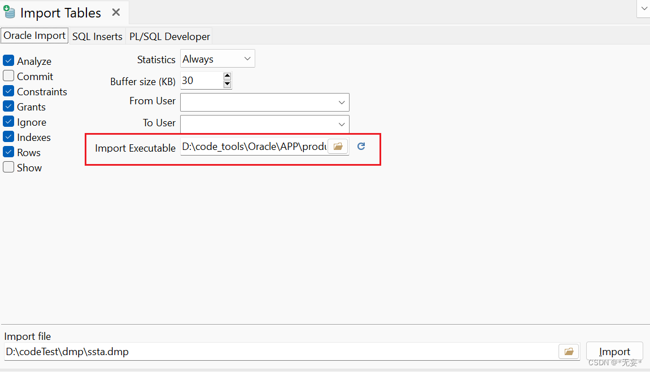Open the PL/SQL Developer tab
This screenshot has width=650, height=372.
pyautogui.click(x=169, y=36)
